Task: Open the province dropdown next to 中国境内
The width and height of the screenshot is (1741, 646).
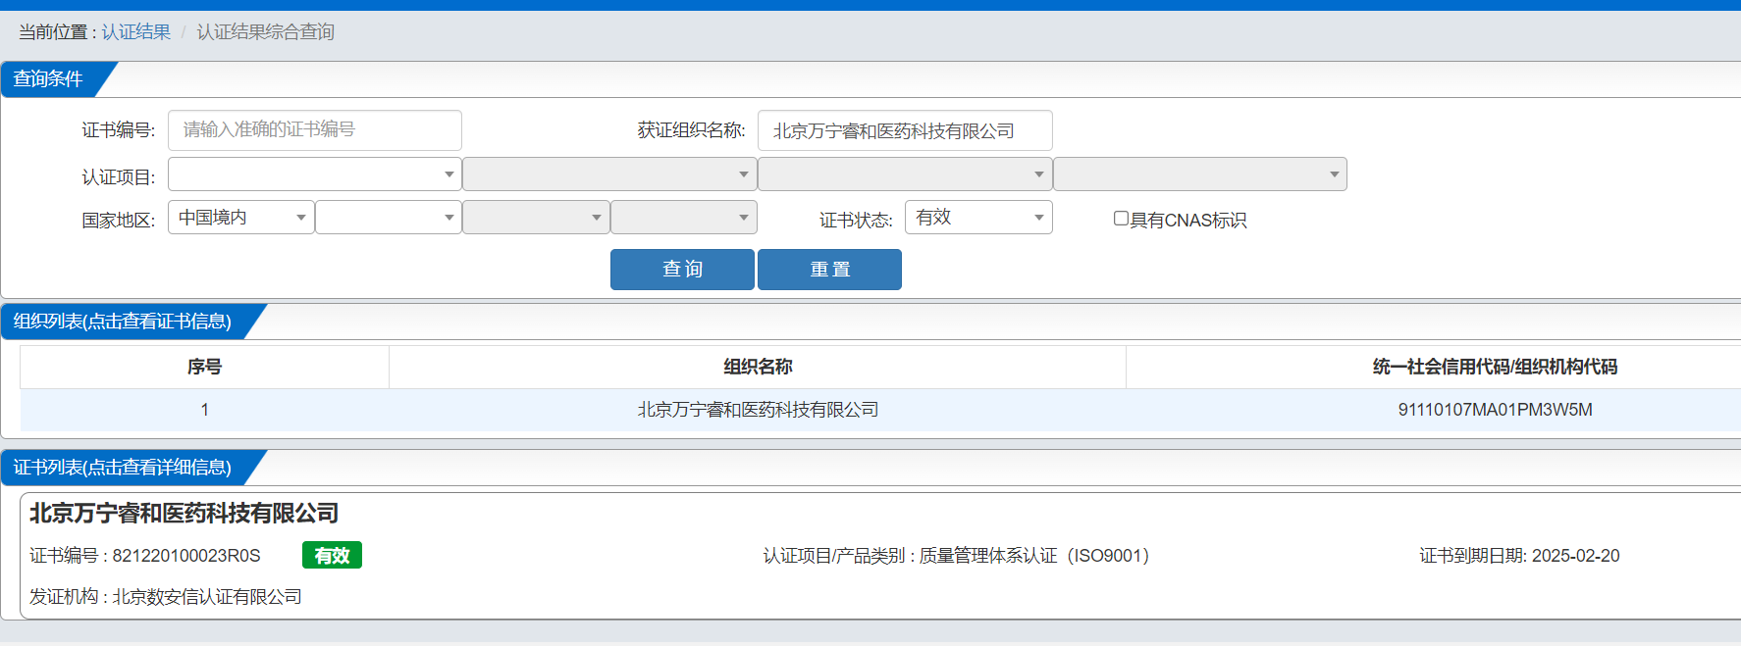Action: [x=389, y=218]
